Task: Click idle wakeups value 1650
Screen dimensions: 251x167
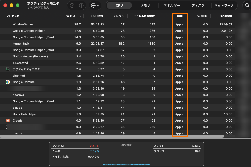Action: coord(152,44)
